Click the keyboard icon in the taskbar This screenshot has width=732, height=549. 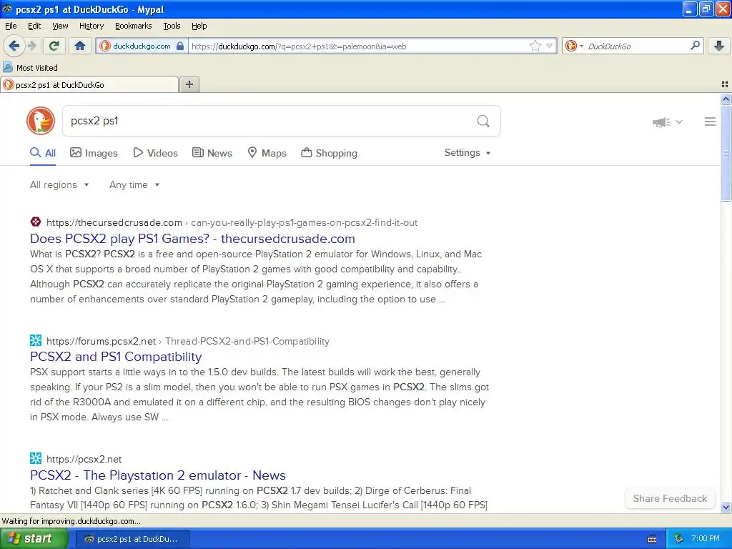[x=652, y=539]
